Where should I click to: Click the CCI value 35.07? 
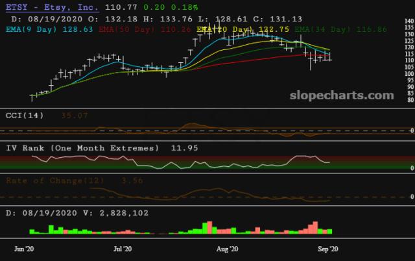tap(75, 116)
